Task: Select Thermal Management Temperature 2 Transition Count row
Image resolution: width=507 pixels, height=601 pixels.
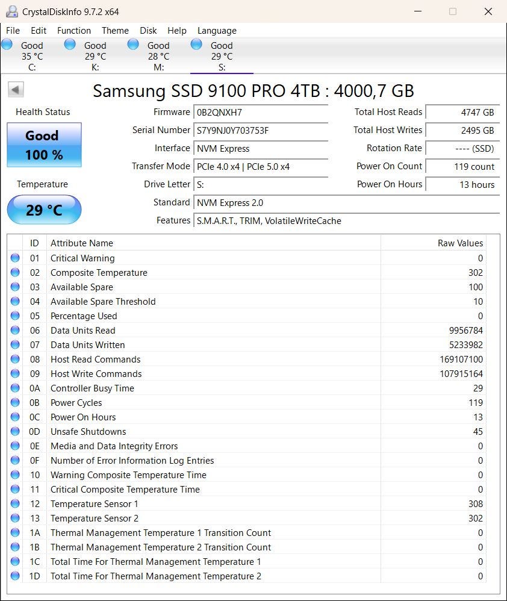Action: click(247, 547)
